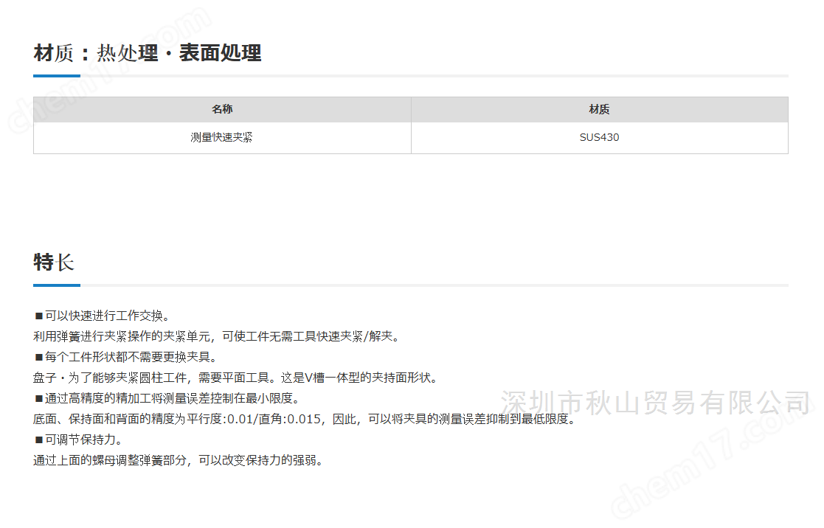Click the blue underline beneath 材质 heading
The image size is (824, 528).
coord(56,75)
